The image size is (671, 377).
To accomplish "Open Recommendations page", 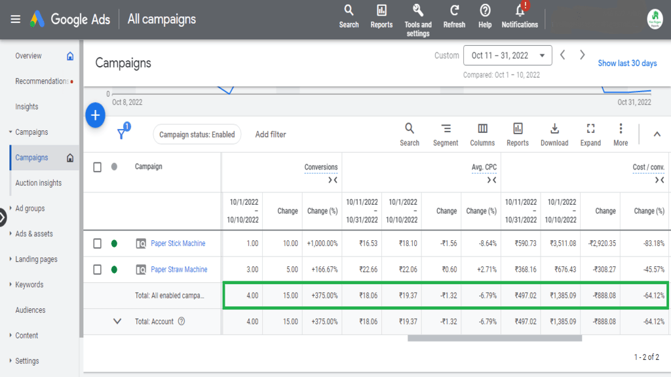I will 42,81.
